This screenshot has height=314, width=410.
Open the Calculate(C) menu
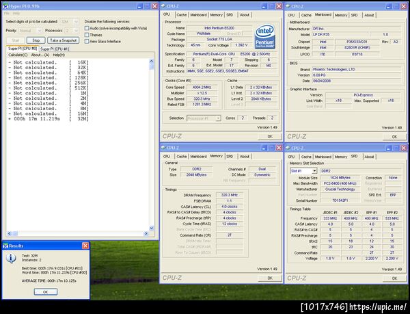(x=18, y=55)
